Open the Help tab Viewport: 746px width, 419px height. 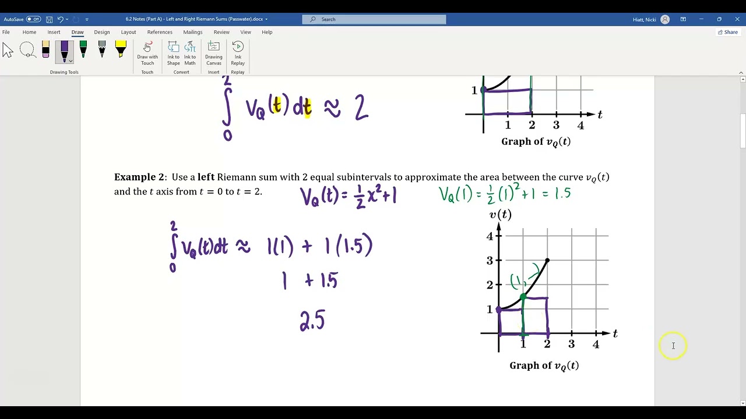coord(267,32)
